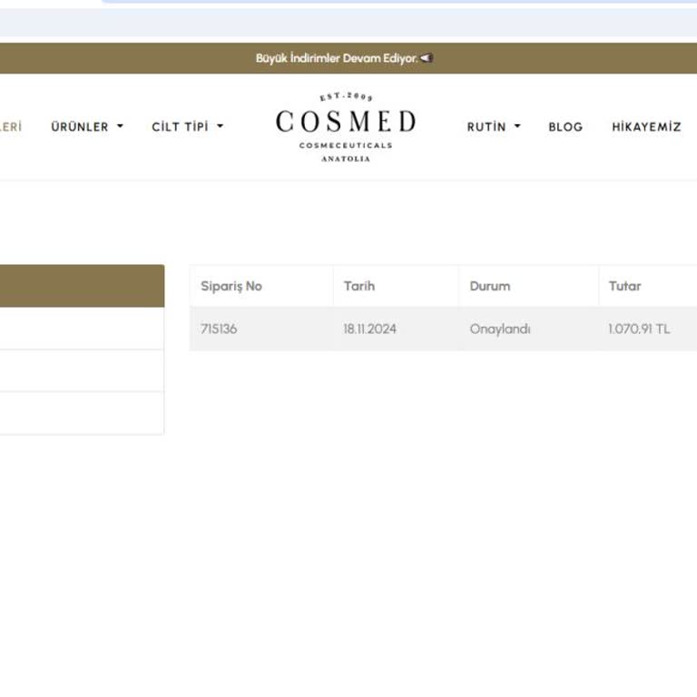697x697 pixels.
Task: Open the HİKAYEMİZ page
Action: click(x=646, y=127)
